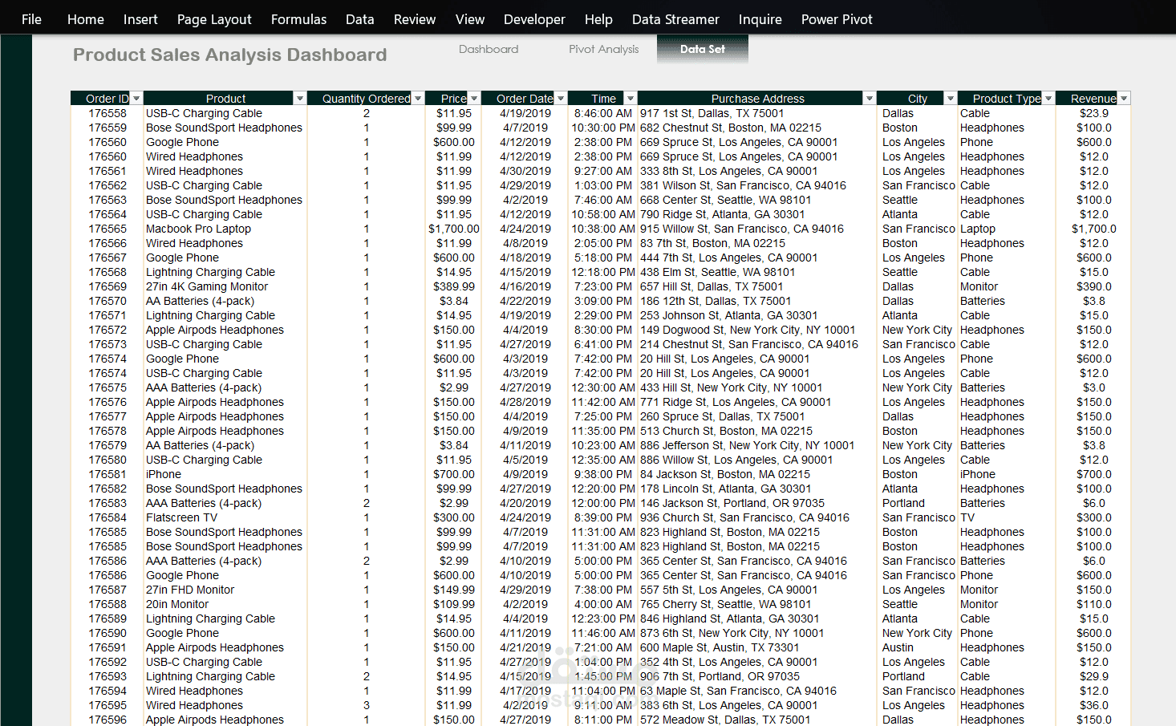
Task: Open the Order Date filter arrow
Action: pos(561,99)
